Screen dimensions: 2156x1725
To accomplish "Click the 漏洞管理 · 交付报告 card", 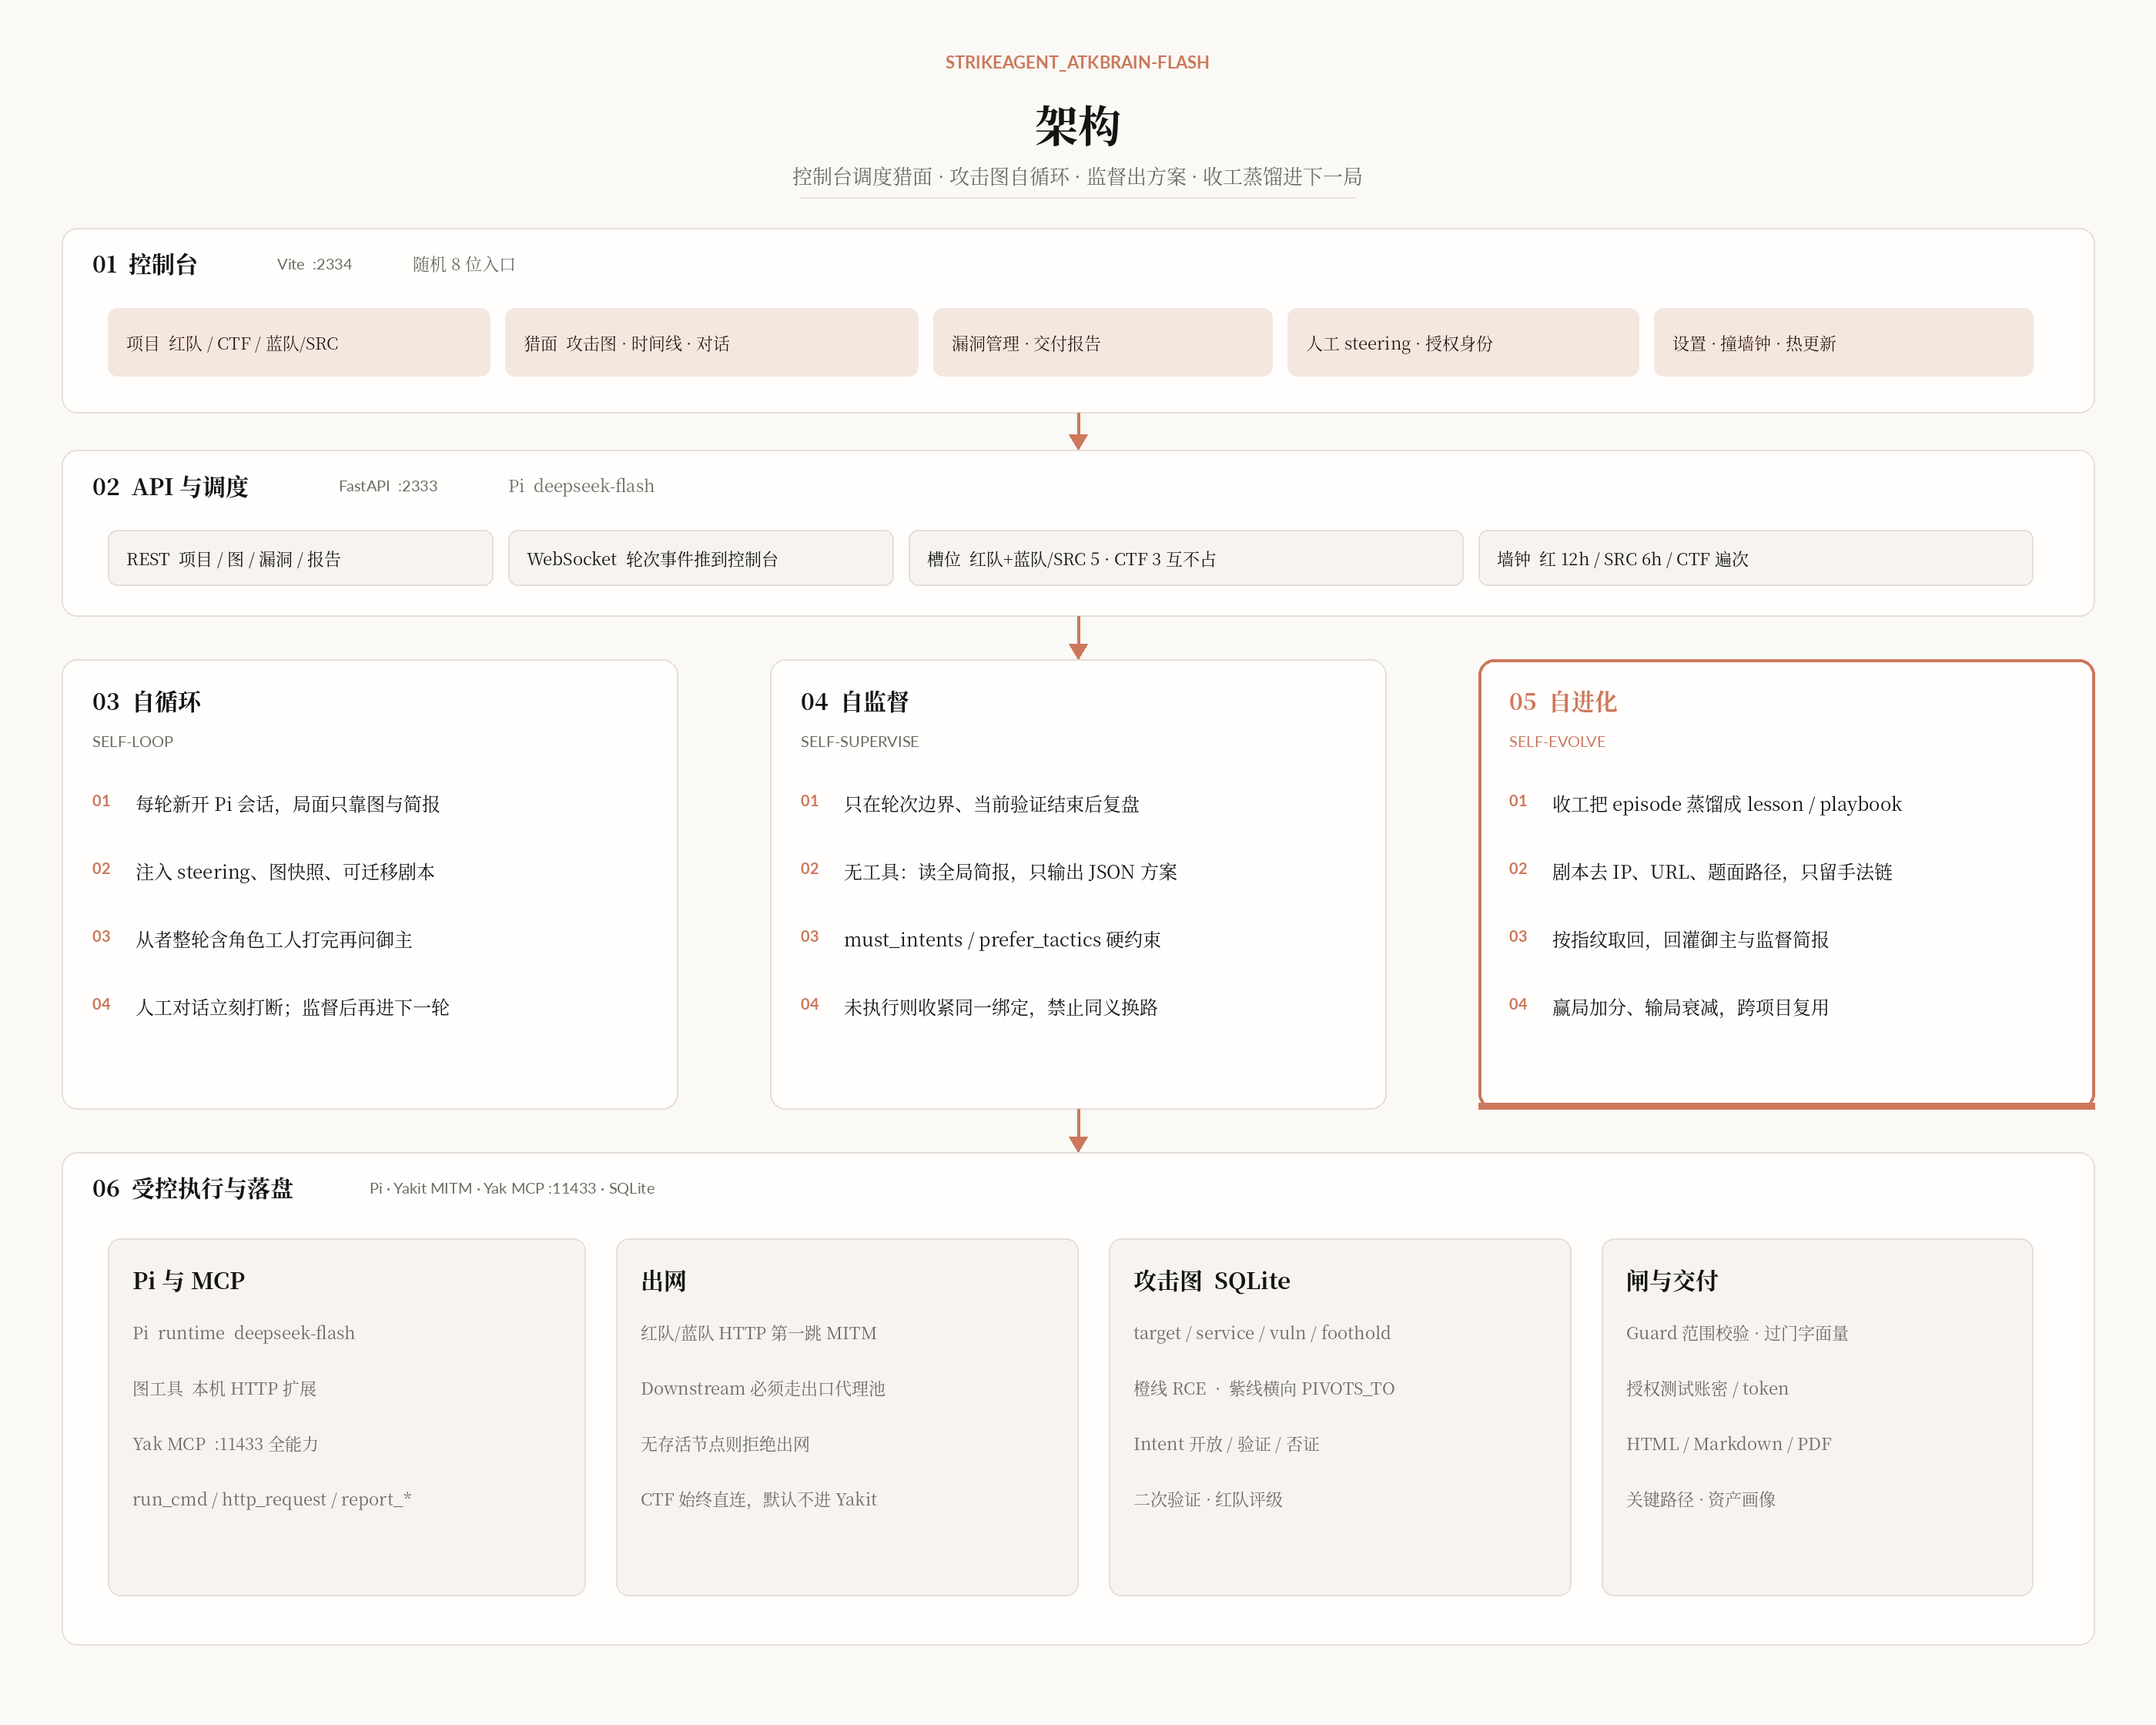I will (1102, 343).
